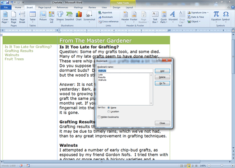
Task: Click the zoom in plus button
Action: pos(233,166)
